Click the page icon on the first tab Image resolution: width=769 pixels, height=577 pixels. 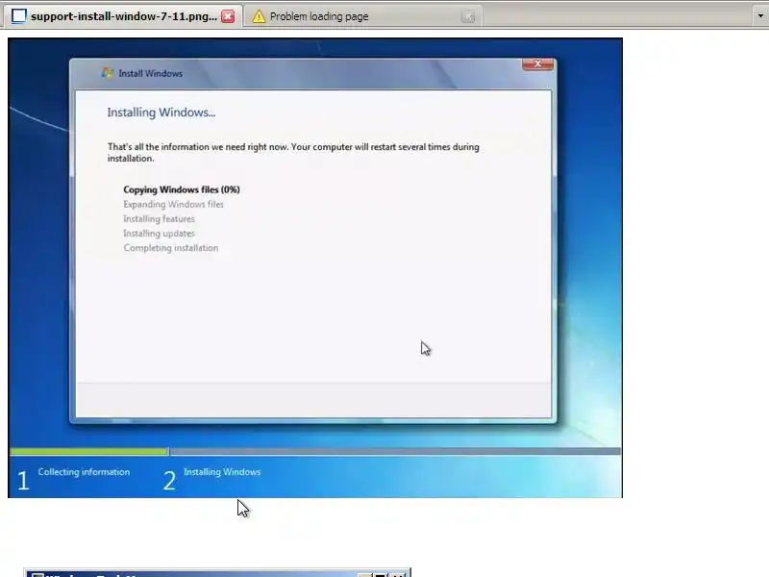click(18, 16)
